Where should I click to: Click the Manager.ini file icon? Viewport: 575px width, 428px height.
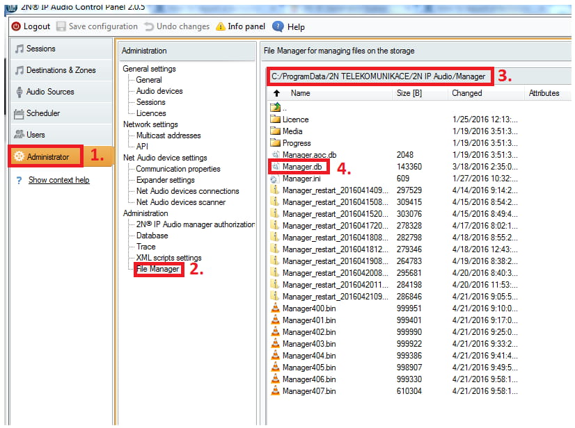(274, 179)
